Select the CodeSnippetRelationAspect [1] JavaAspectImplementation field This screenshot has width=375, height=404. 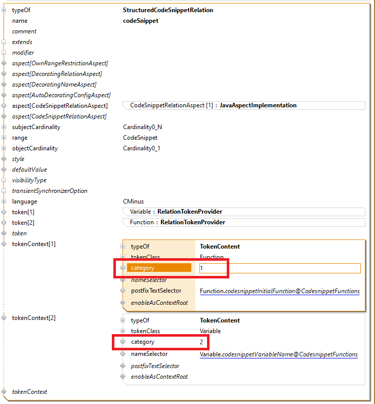point(243,105)
